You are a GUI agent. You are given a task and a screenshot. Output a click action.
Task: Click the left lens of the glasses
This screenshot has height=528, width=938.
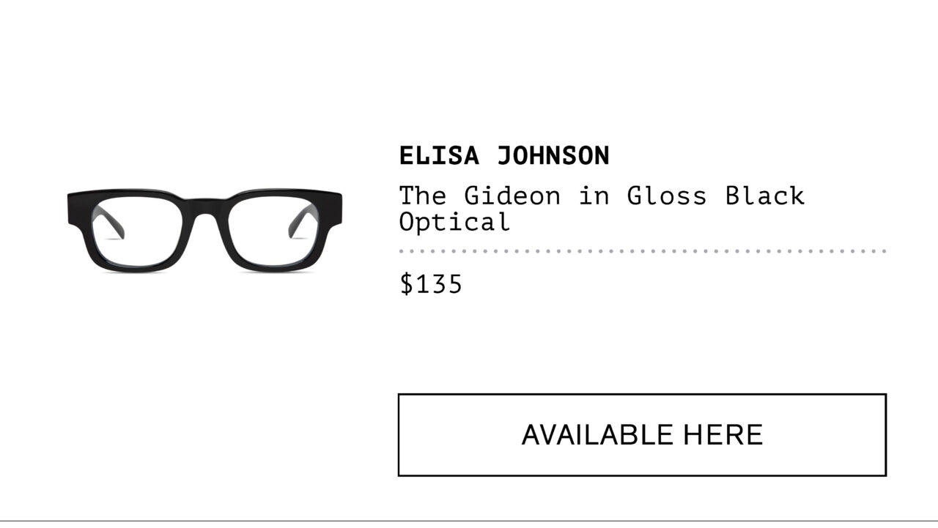144,230
